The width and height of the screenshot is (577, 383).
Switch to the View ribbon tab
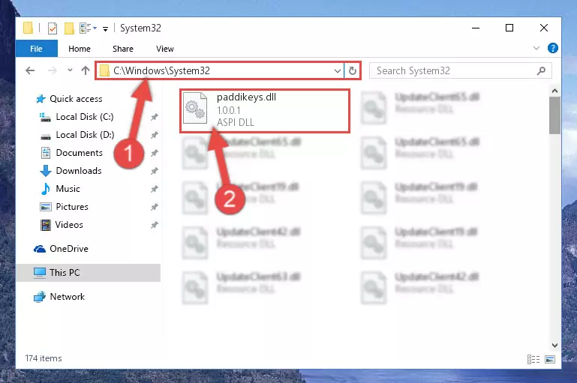click(x=165, y=49)
